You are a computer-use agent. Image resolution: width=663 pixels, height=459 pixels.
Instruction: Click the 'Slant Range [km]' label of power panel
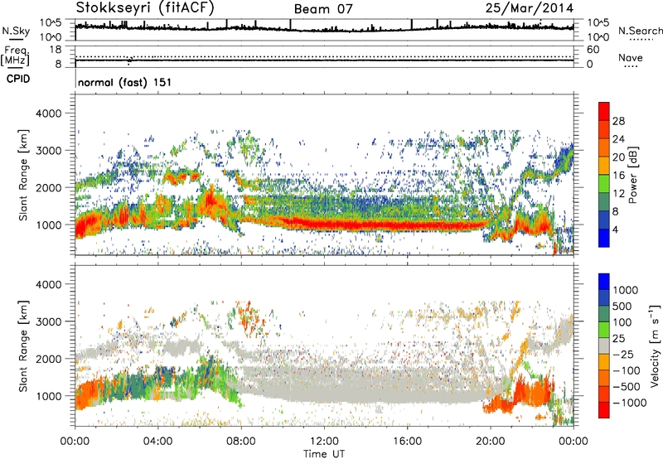tap(23, 175)
